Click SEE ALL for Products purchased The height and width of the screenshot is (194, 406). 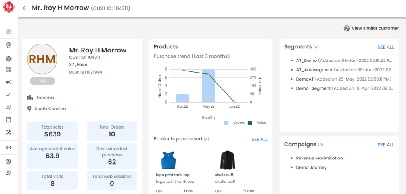[x=259, y=139]
